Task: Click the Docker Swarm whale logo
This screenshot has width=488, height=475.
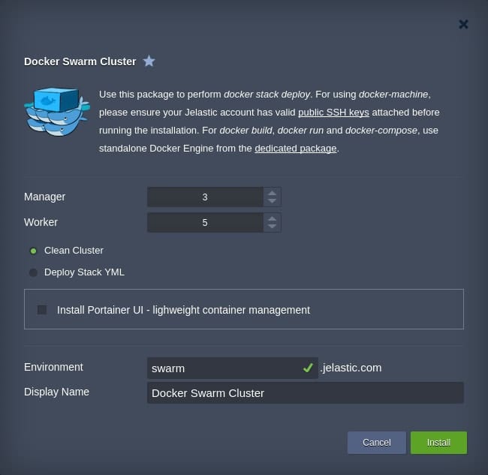Action: point(57,112)
